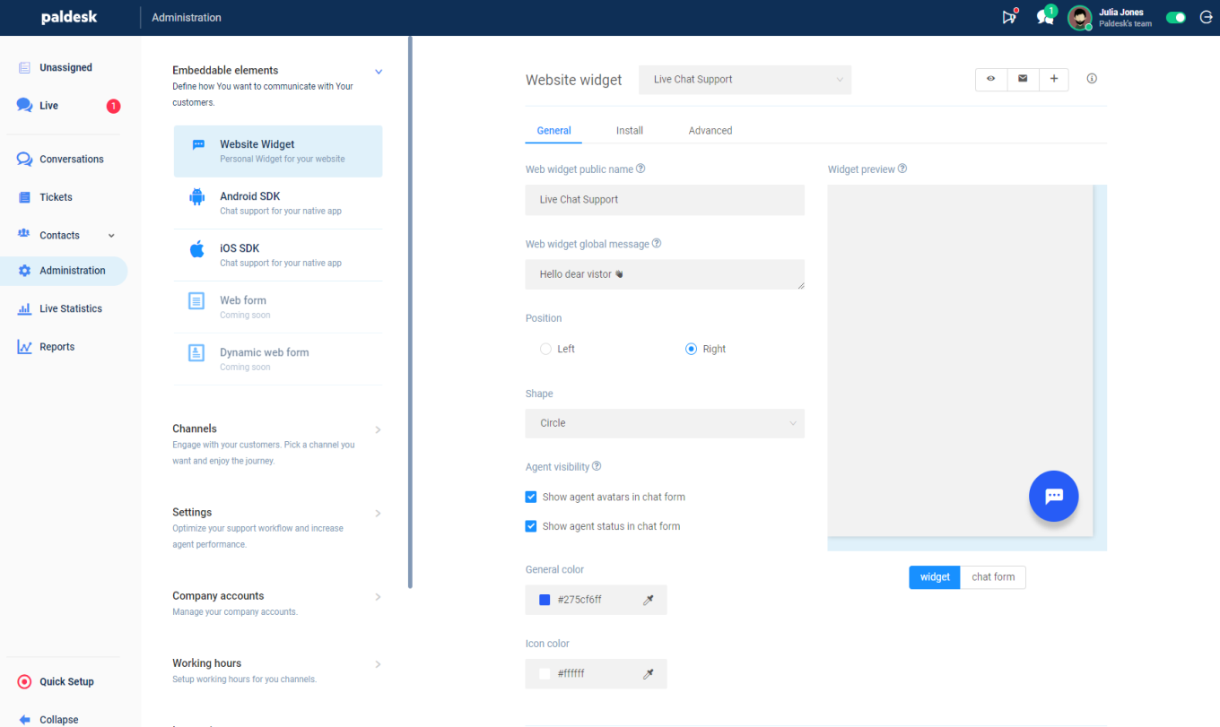Open the chat form preview tab
The width and height of the screenshot is (1220, 727).
click(992, 577)
